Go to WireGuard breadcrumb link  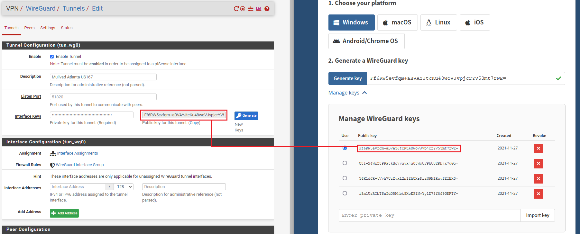pyautogui.click(x=41, y=8)
